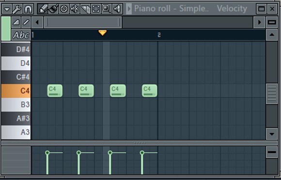The height and width of the screenshot is (180, 281).
Task: Click the horizontal scrollbar thumb
Action: 83,22
